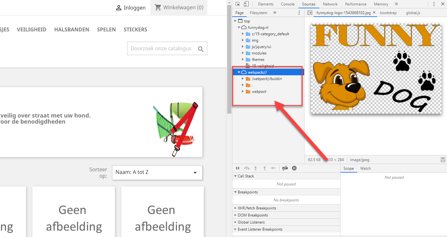This screenshot has height=237, width=447.
Task: Click the search magnifier icon in the catalog box
Action: (201, 49)
